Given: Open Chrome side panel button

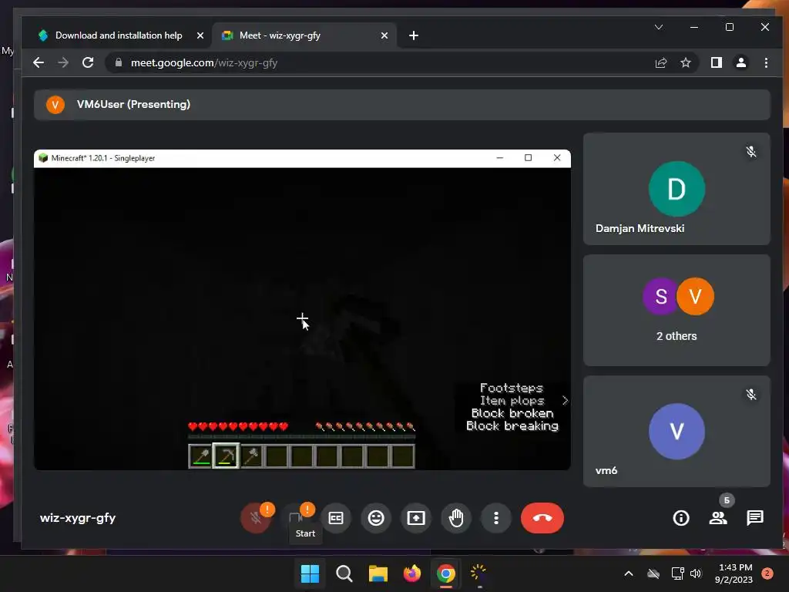Looking at the screenshot, I should coord(717,63).
